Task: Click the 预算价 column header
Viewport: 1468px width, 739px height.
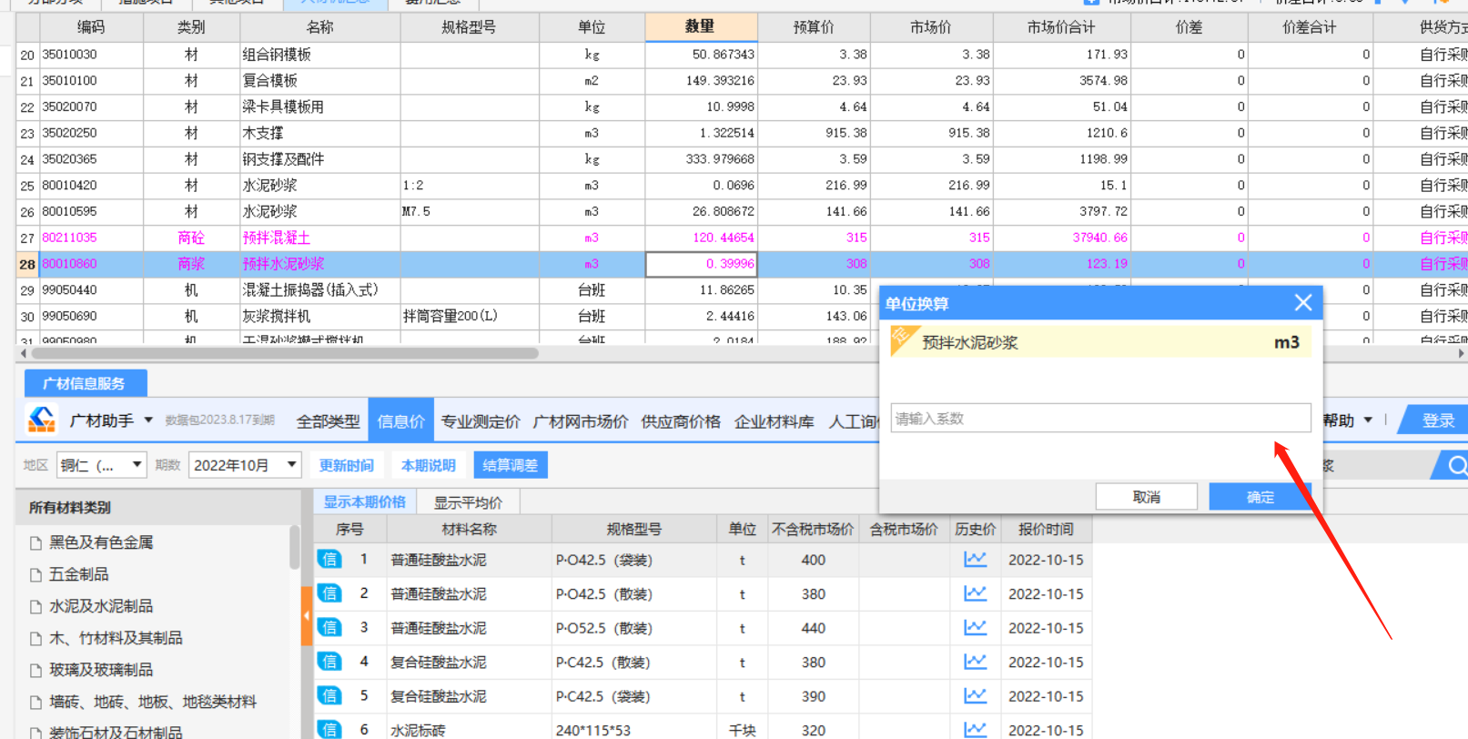Action: pos(814,27)
